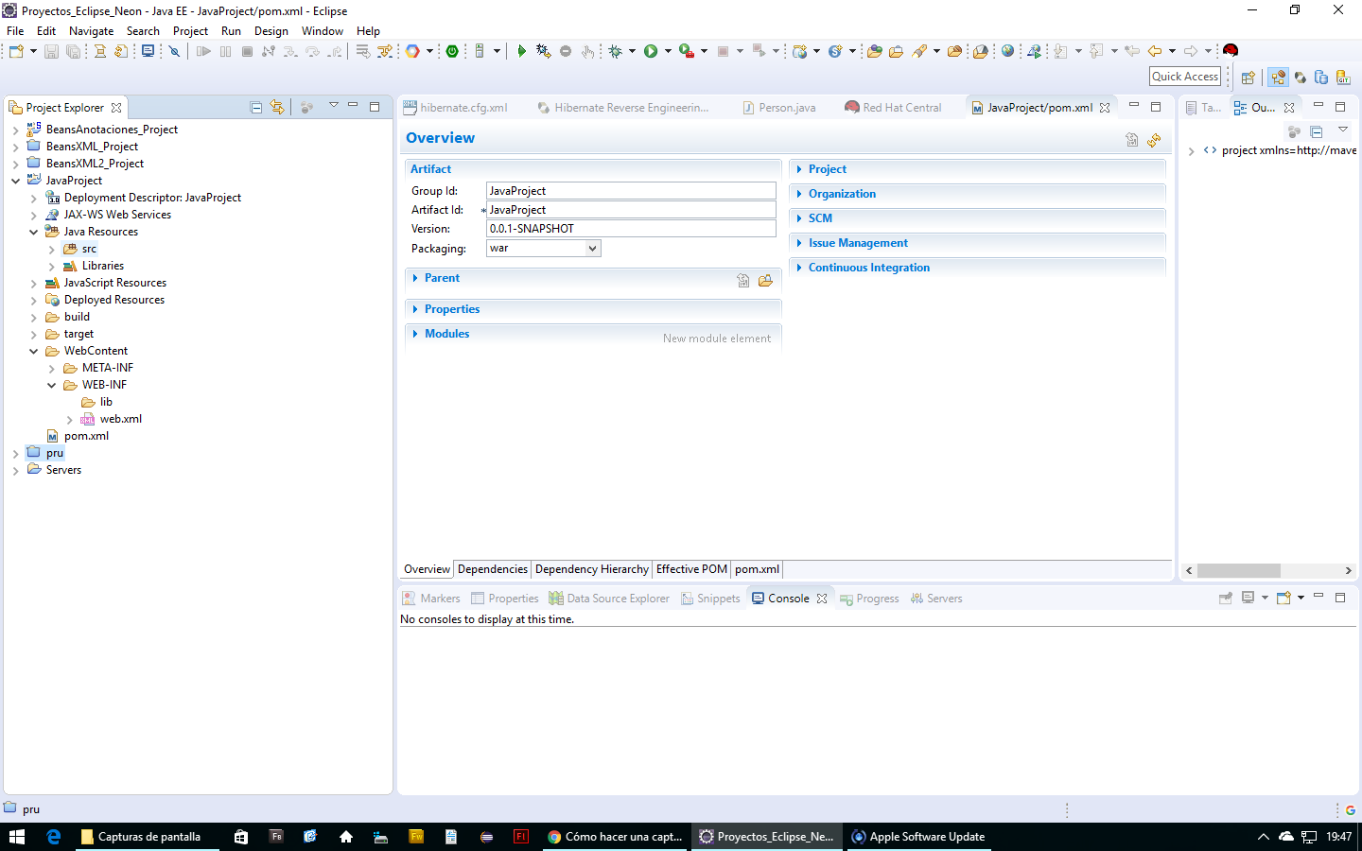This screenshot has height=851, width=1362.
Task: Click the Apple Software Update taskbar item
Action: tap(918, 837)
